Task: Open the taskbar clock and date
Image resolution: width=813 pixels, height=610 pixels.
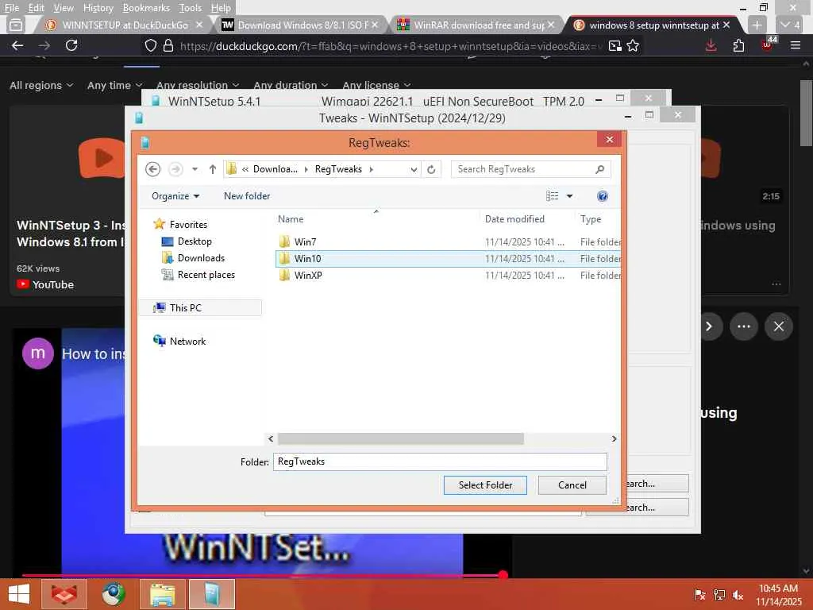Action: (x=778, y=595)
